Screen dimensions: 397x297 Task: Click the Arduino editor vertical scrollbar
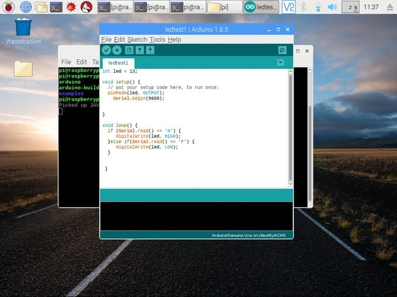290,128
